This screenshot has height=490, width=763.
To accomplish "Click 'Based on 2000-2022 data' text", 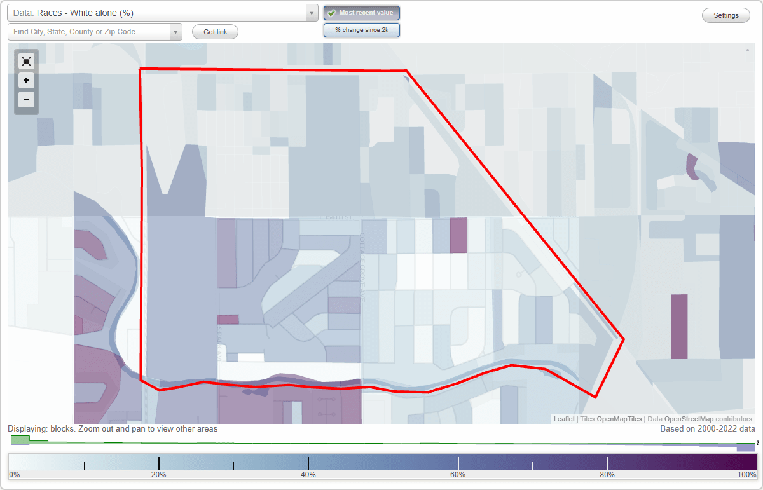I will [x=708, y=429].
